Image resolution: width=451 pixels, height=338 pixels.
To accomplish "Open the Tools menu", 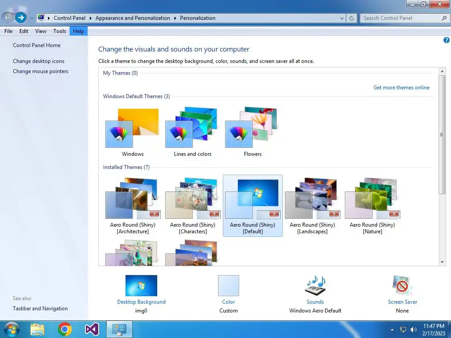I will point(59,31).
